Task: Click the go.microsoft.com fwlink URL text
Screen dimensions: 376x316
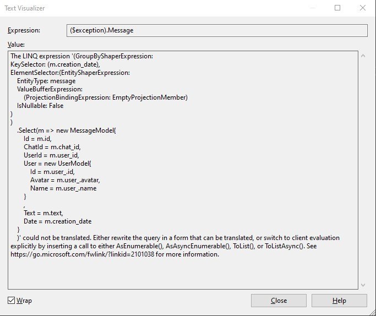Action: 83,254
